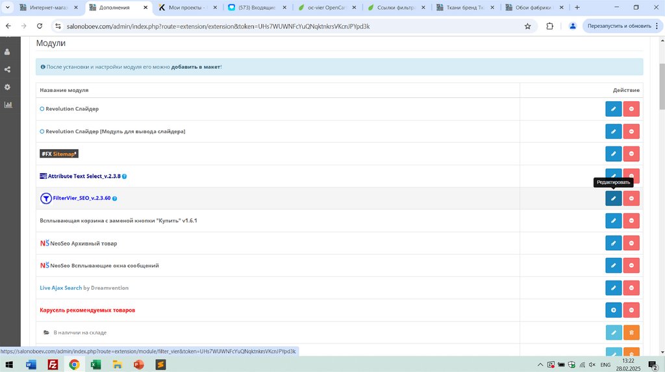The image size is (665, 372).
Task: Uninstall Карусель рекомендуемых товаров module
Action: pyautogui.click(x=631, y=310)
